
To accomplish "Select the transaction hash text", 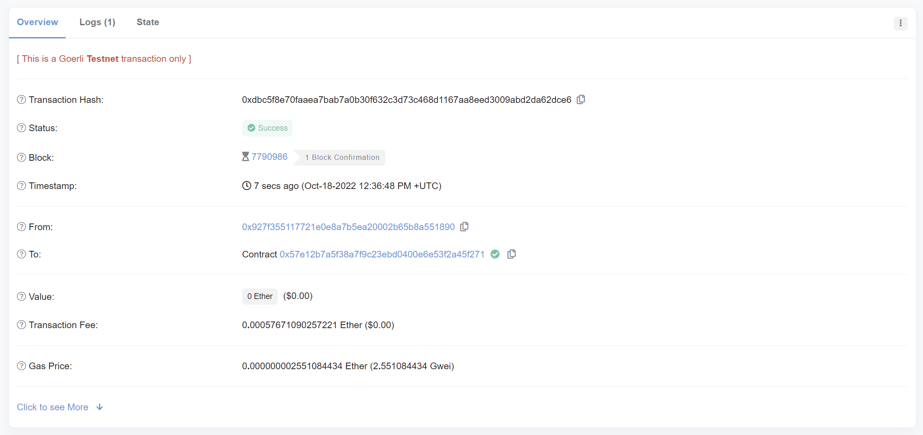I will tap(406, 100).
